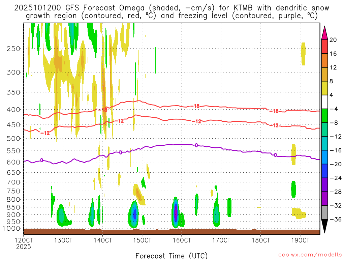Select the 1000 pressure level axis label
345x259 pixels.
coord(11,229)
